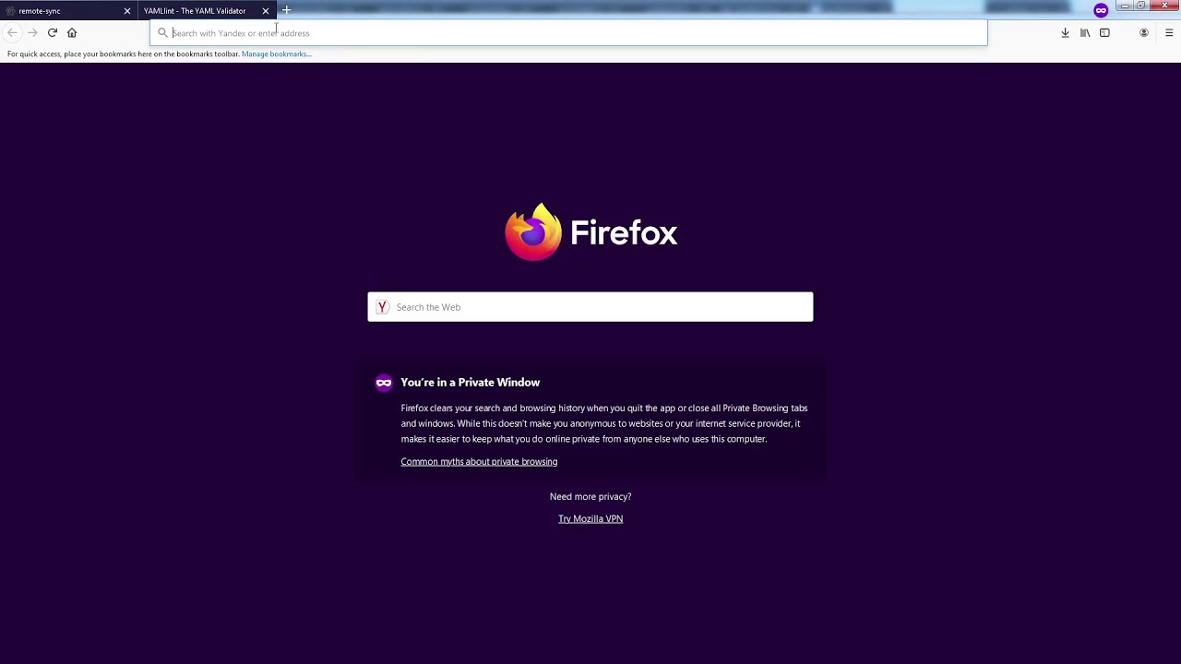The height and width of the screenshot is (664, 1181).
Task: Open a new tab with plus button
Action: (287, 10)
